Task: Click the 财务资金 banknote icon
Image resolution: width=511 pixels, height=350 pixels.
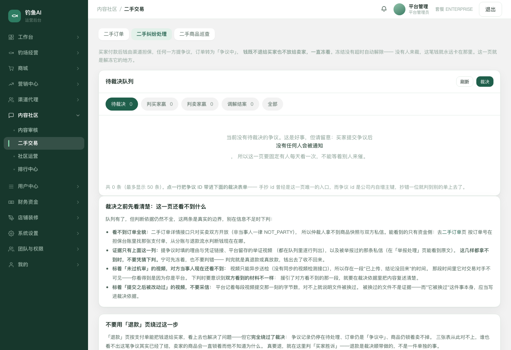Action: tap(11, 202)
